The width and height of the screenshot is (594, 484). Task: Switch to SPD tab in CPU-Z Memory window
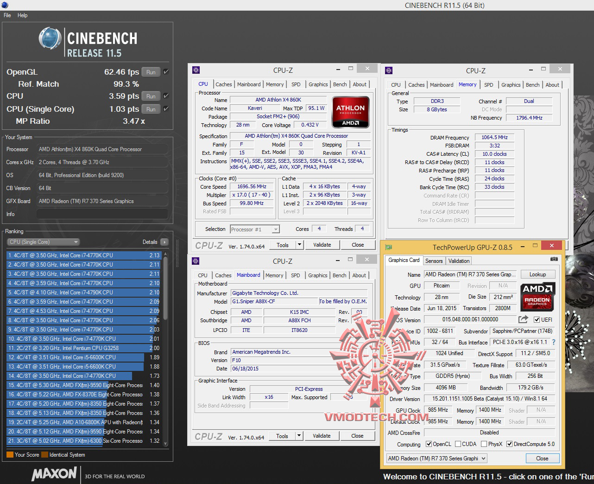click(x=488, y=85)
